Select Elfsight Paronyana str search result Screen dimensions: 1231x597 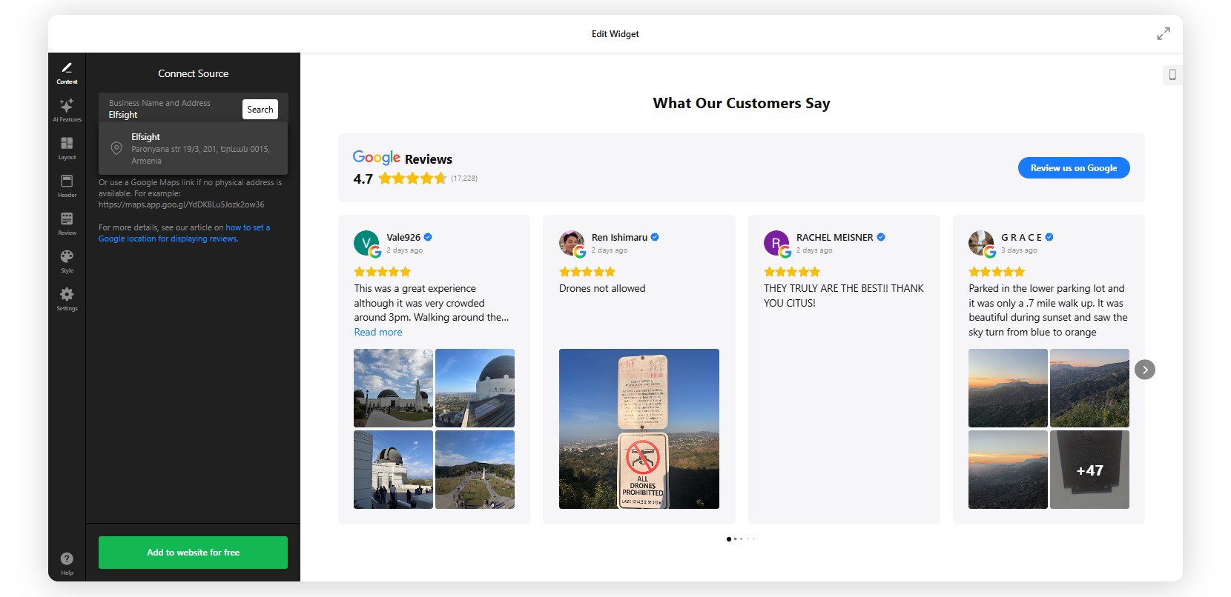coord(193,148)
